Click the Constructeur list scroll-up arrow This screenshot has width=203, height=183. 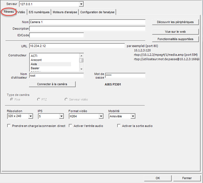click(81, 56)
